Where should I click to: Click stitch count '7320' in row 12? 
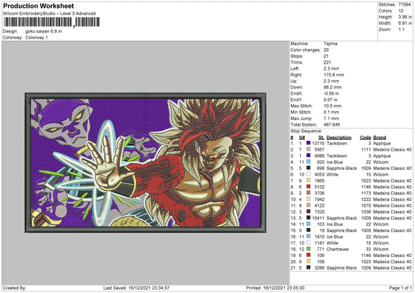(320, 211)
